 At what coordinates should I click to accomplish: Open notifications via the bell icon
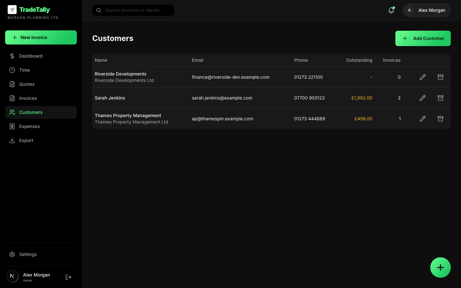pos(391,10)
